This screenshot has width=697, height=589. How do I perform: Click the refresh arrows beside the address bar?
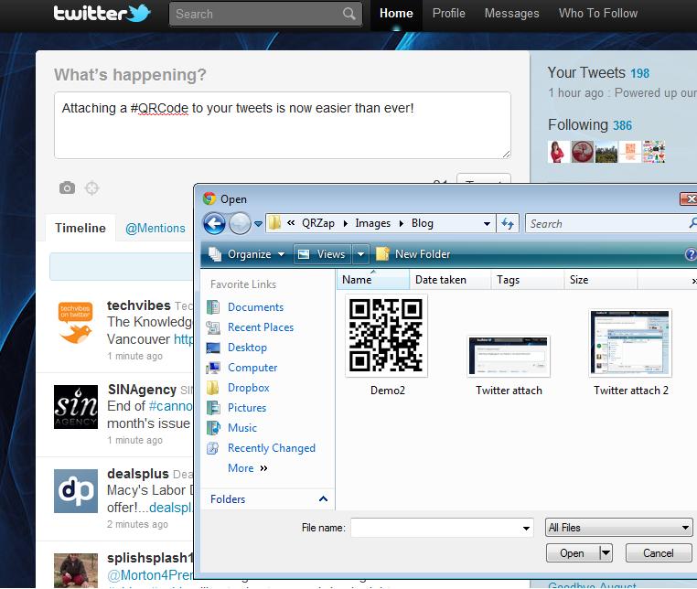(x=507, y=223)
